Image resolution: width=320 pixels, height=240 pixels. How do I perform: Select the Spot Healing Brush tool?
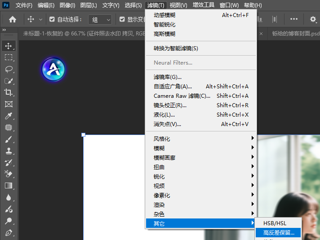[x=9, y=127]
